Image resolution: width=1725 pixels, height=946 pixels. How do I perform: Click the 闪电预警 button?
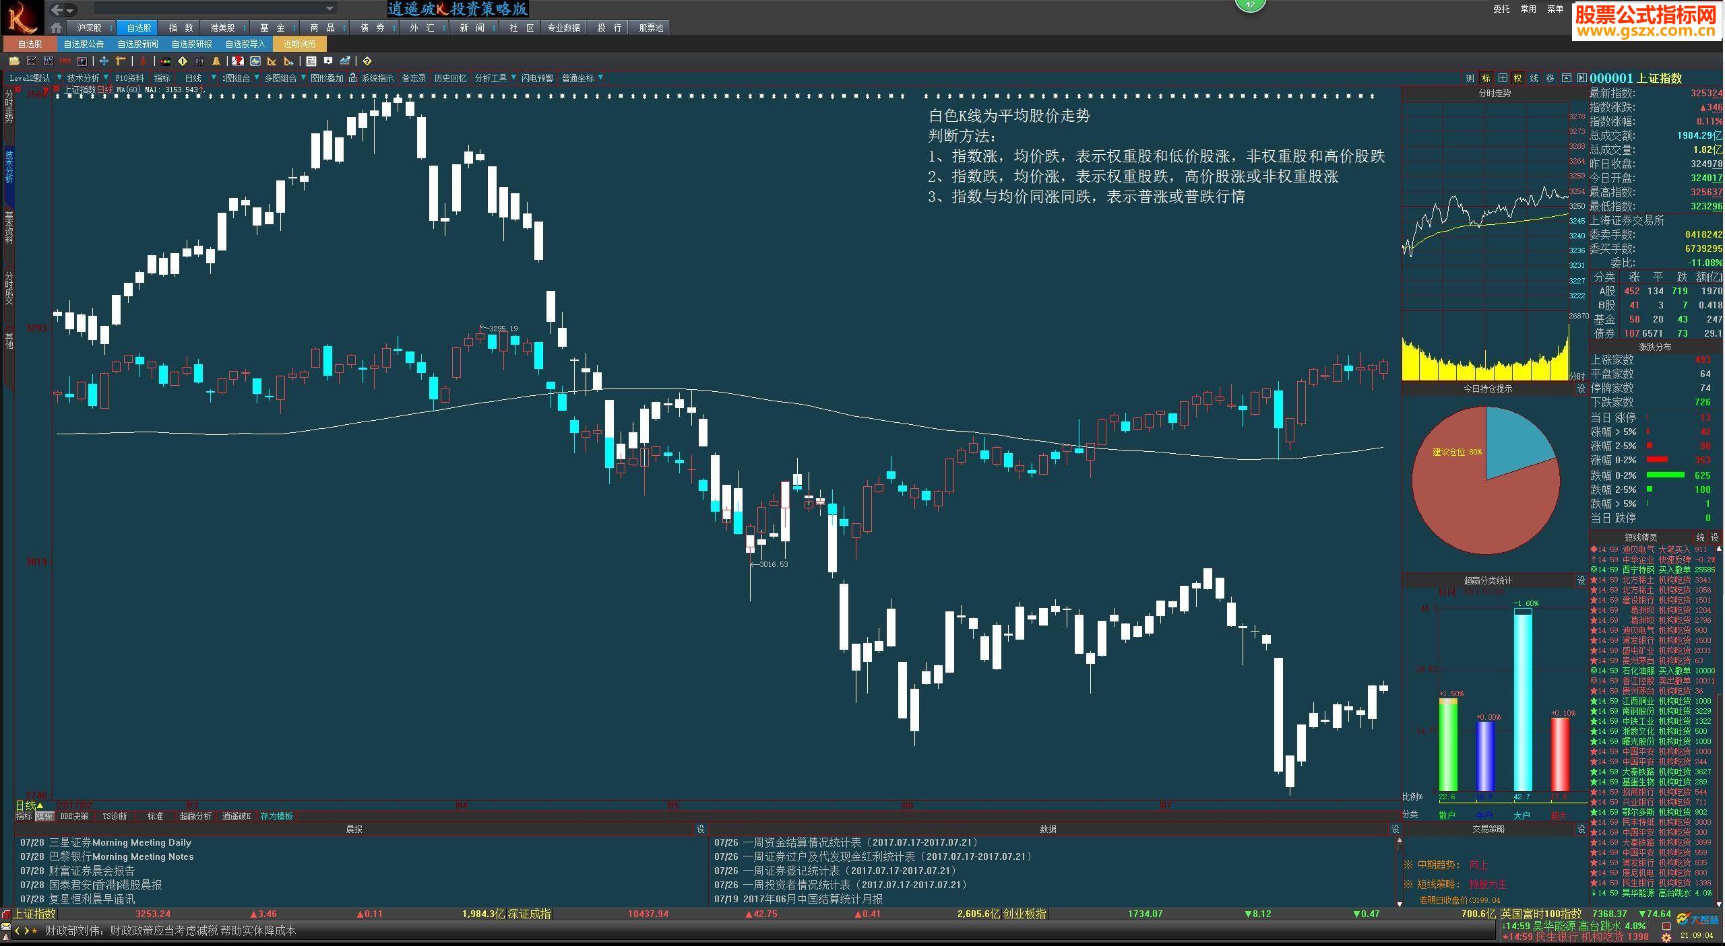click(x=537, y=78)
